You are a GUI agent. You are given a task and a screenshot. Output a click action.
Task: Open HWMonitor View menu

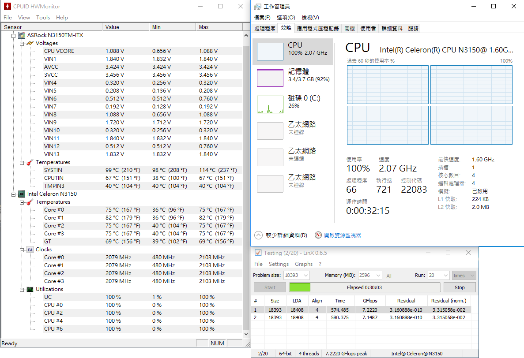point(24,17)
